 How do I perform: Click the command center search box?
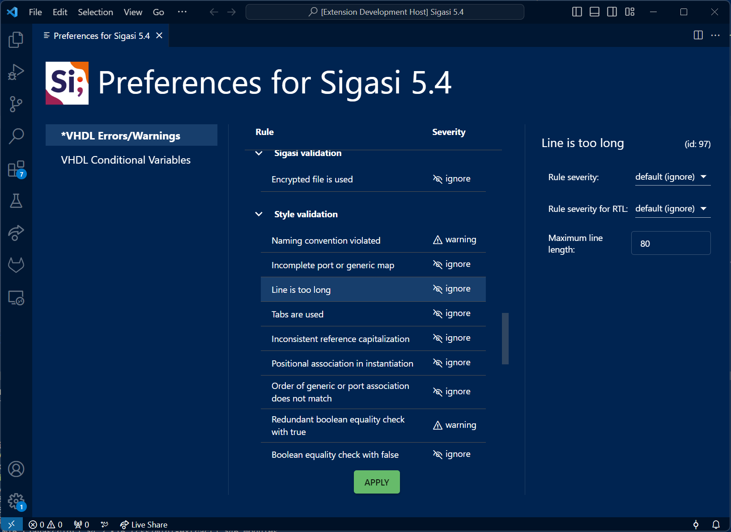click(x=385, y=12)
